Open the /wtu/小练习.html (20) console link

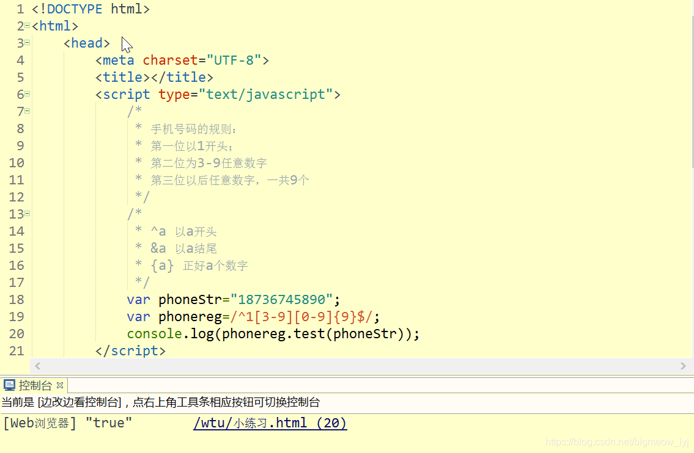(270, 423)
